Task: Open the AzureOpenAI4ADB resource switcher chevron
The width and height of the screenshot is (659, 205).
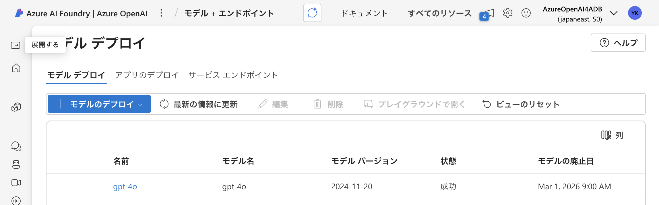Action: (x=614, y=13)
